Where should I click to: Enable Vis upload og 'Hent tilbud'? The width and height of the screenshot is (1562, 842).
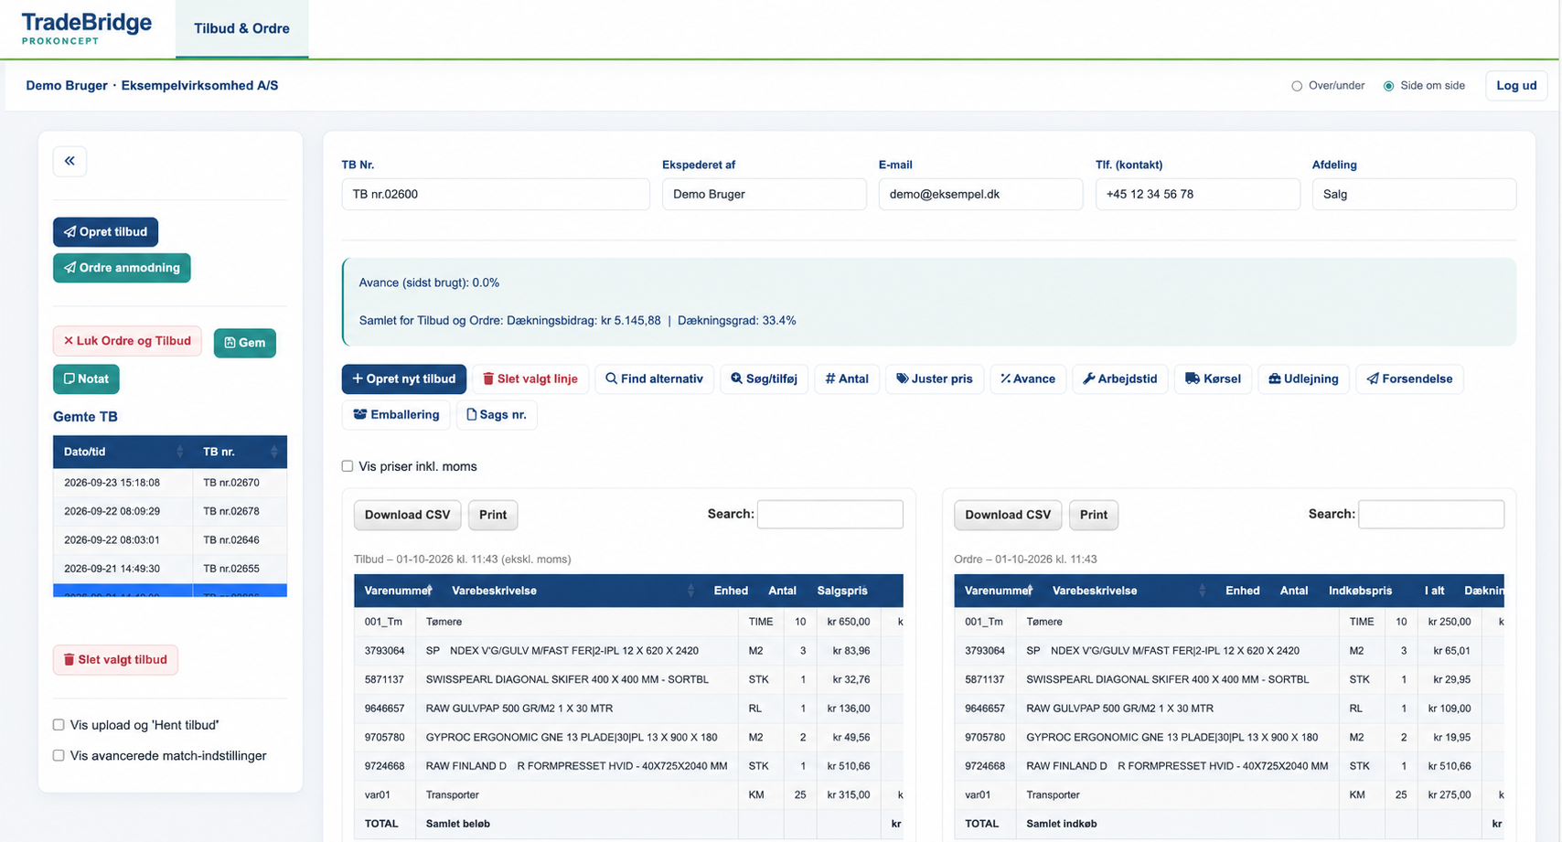click(x=59, y=725)
